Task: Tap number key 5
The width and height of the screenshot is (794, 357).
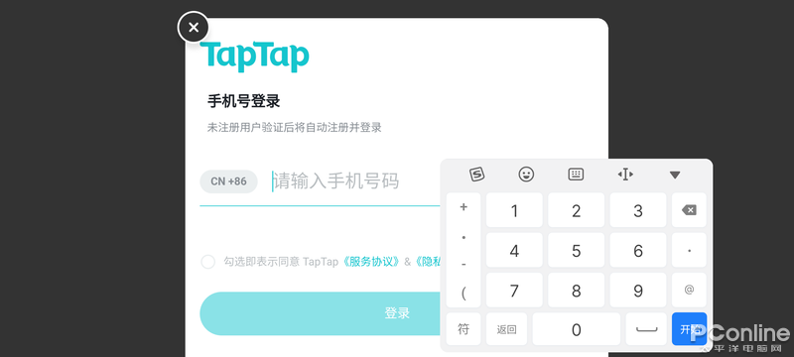Action: point(577,250)
